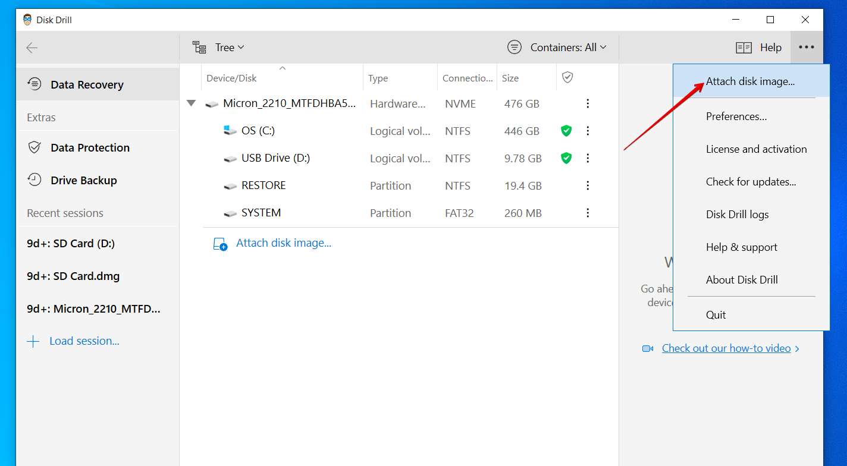Click the Help book icon
The width and height of the screenshot is (847, 466).
744,48
